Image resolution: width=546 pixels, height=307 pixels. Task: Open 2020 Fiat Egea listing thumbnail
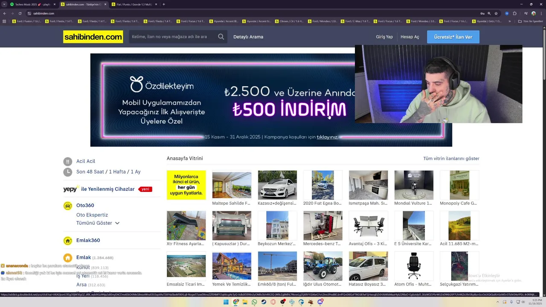[x=323, y=185]
